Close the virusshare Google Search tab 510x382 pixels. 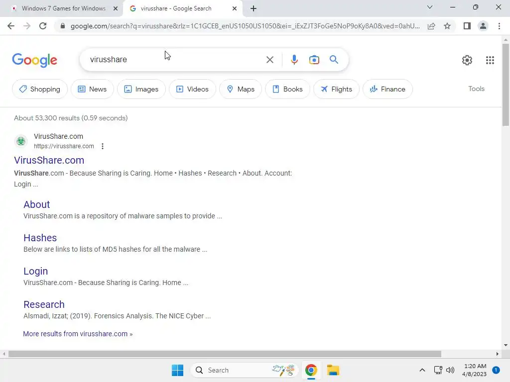pyautogui.click(x=235, y=9)
